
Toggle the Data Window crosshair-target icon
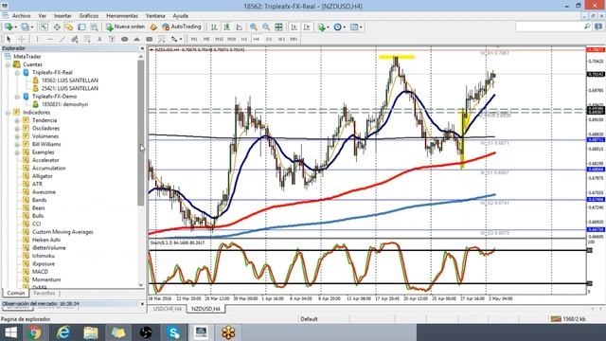pyautogui.click(x=57, y=27)
